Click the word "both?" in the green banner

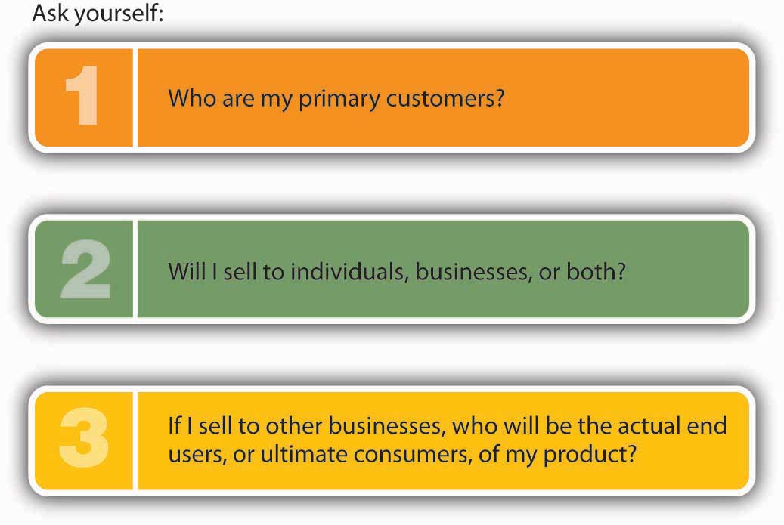tap(596, 272)
